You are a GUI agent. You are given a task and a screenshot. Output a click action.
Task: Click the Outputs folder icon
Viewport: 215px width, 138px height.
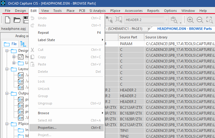pyautogui.click(x=14, y=94)
